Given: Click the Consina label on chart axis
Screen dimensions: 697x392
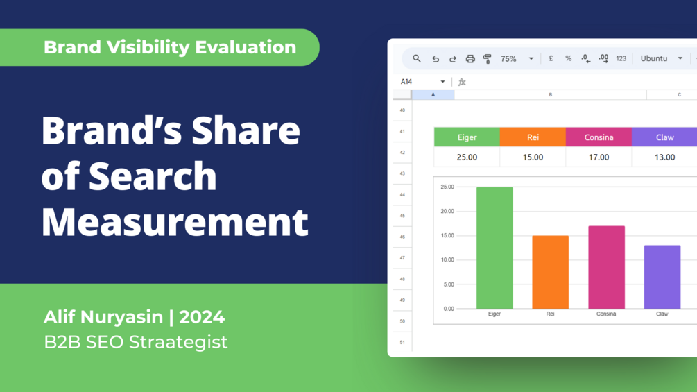Looking at the screenshot, I should 606,314.
